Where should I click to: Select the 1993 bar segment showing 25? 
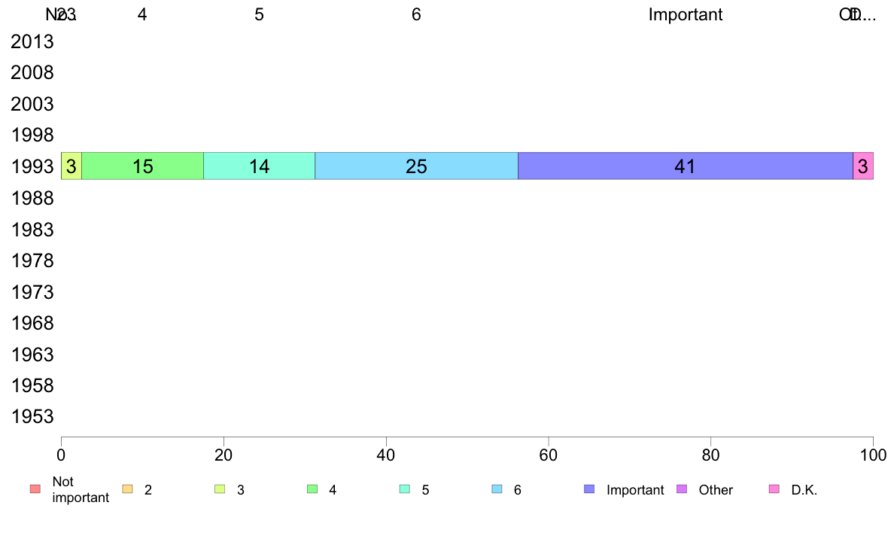tap(416, 166)
